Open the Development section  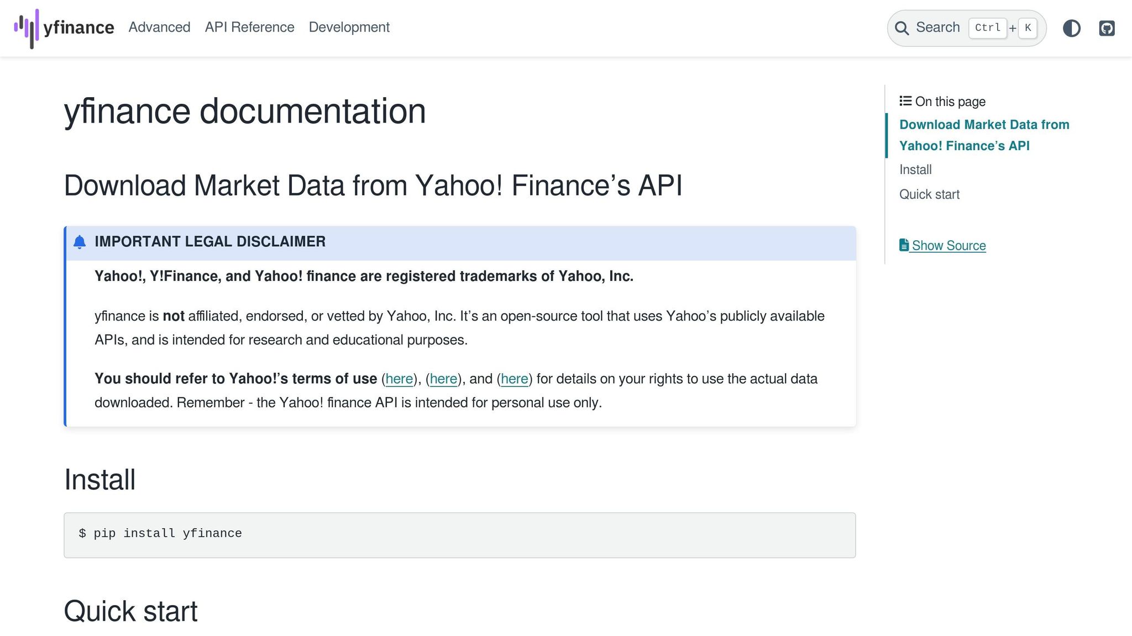click(349, 27)
